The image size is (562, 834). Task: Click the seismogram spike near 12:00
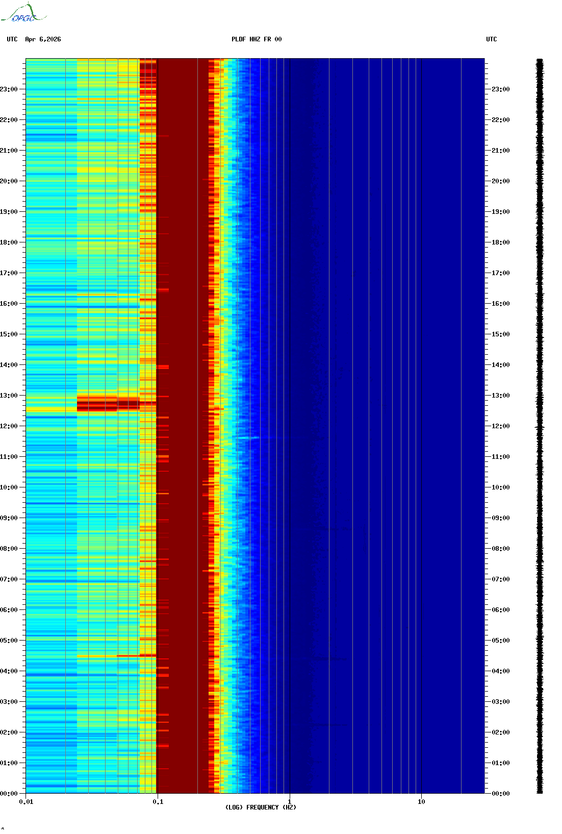pyautogui.click(x=540, y=427)
